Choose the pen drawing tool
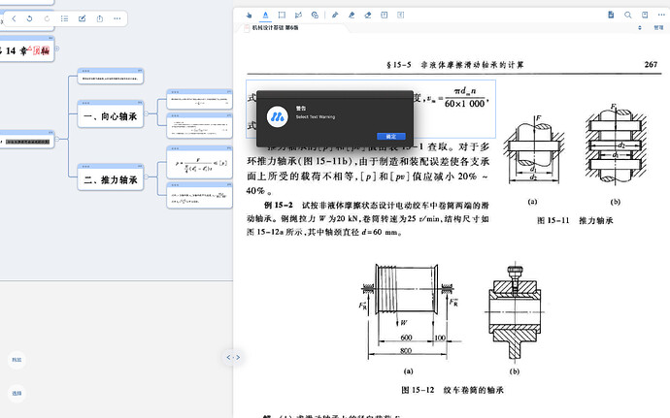The image size is (670, 418). 335,15
